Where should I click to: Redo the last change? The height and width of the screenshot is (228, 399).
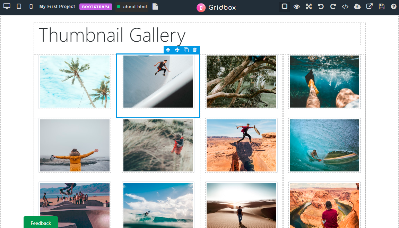coord(333,6)
